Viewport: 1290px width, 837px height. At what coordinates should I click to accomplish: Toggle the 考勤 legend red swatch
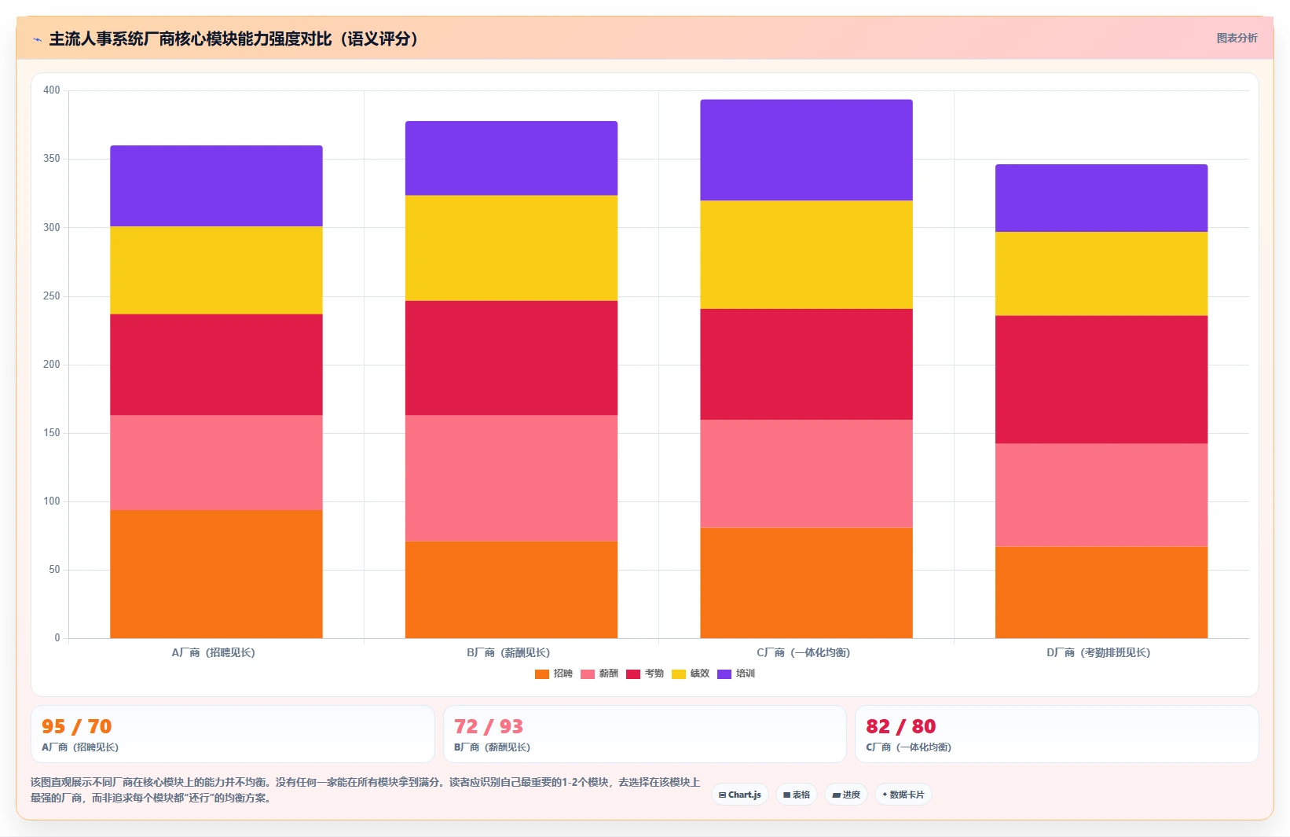[633, 674]
